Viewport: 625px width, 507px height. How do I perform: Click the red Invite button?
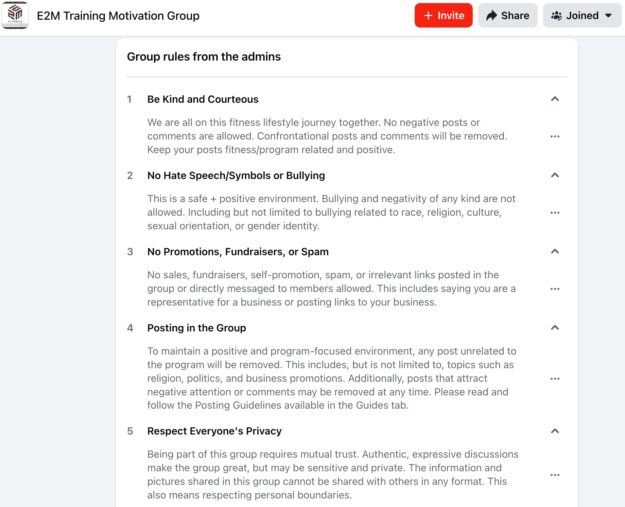click(443, 15)
